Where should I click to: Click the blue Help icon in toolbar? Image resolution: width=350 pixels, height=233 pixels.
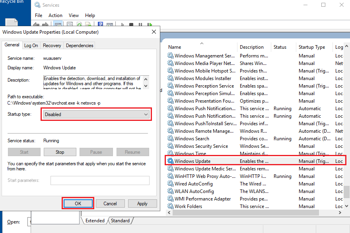[x=101, y=24]
